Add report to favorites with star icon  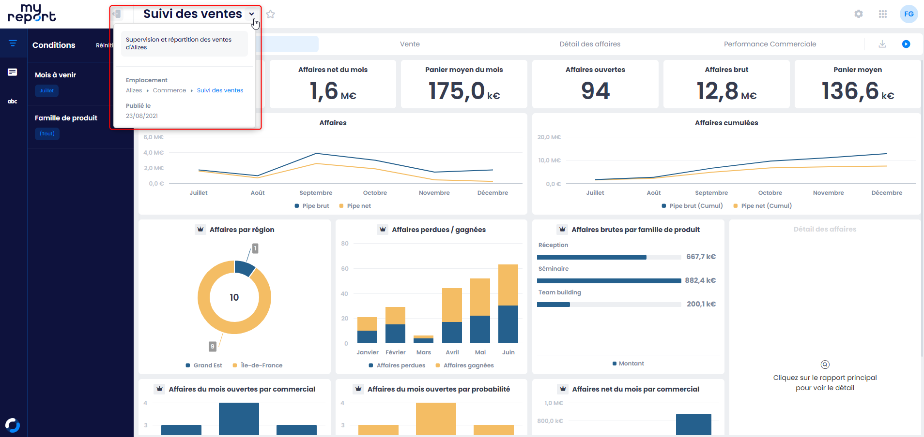271,15
